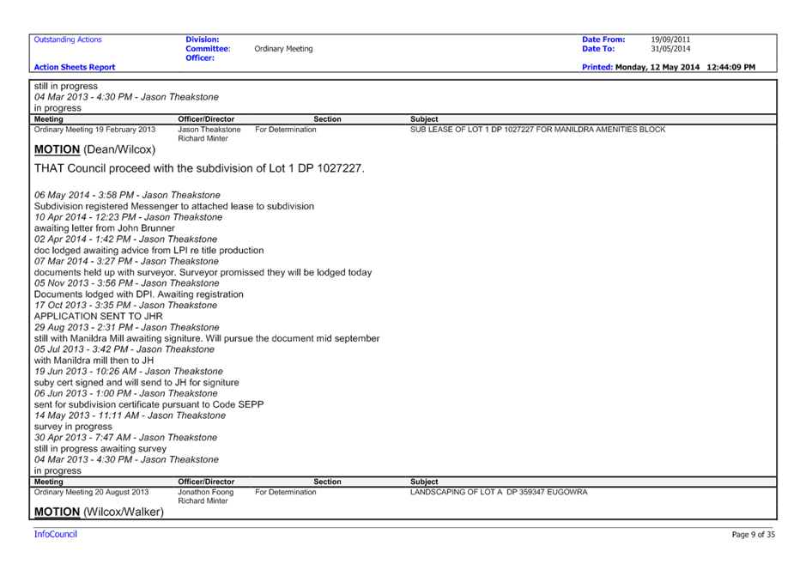
Task: Select sent for subdivision certificate note
Action: click(148, 405)
